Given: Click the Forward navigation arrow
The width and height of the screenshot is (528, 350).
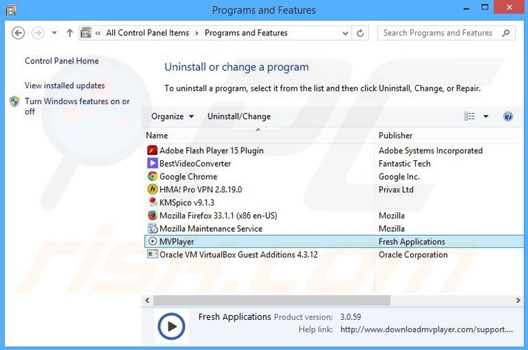Looking at the screenshot, I should tap(37, 33).
